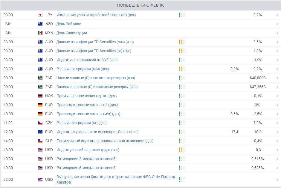
Task: Click the volatility indicator for 'Изменение уровня заработной платы'
Action: click(x=182, y=15)
